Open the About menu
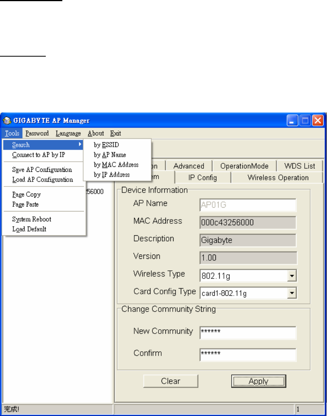The image size is (327, 416). 96,133
